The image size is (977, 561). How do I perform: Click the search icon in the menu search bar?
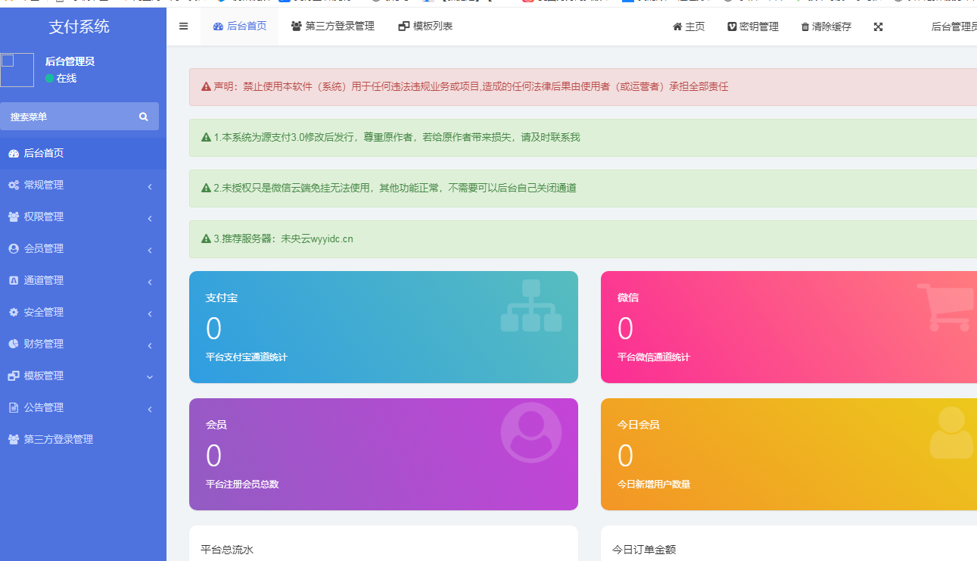click(x=143, y=116)
